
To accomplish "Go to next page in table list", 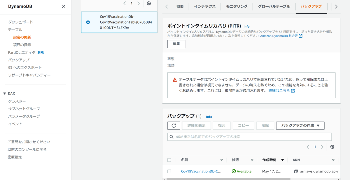I will [x=139, y=3].
